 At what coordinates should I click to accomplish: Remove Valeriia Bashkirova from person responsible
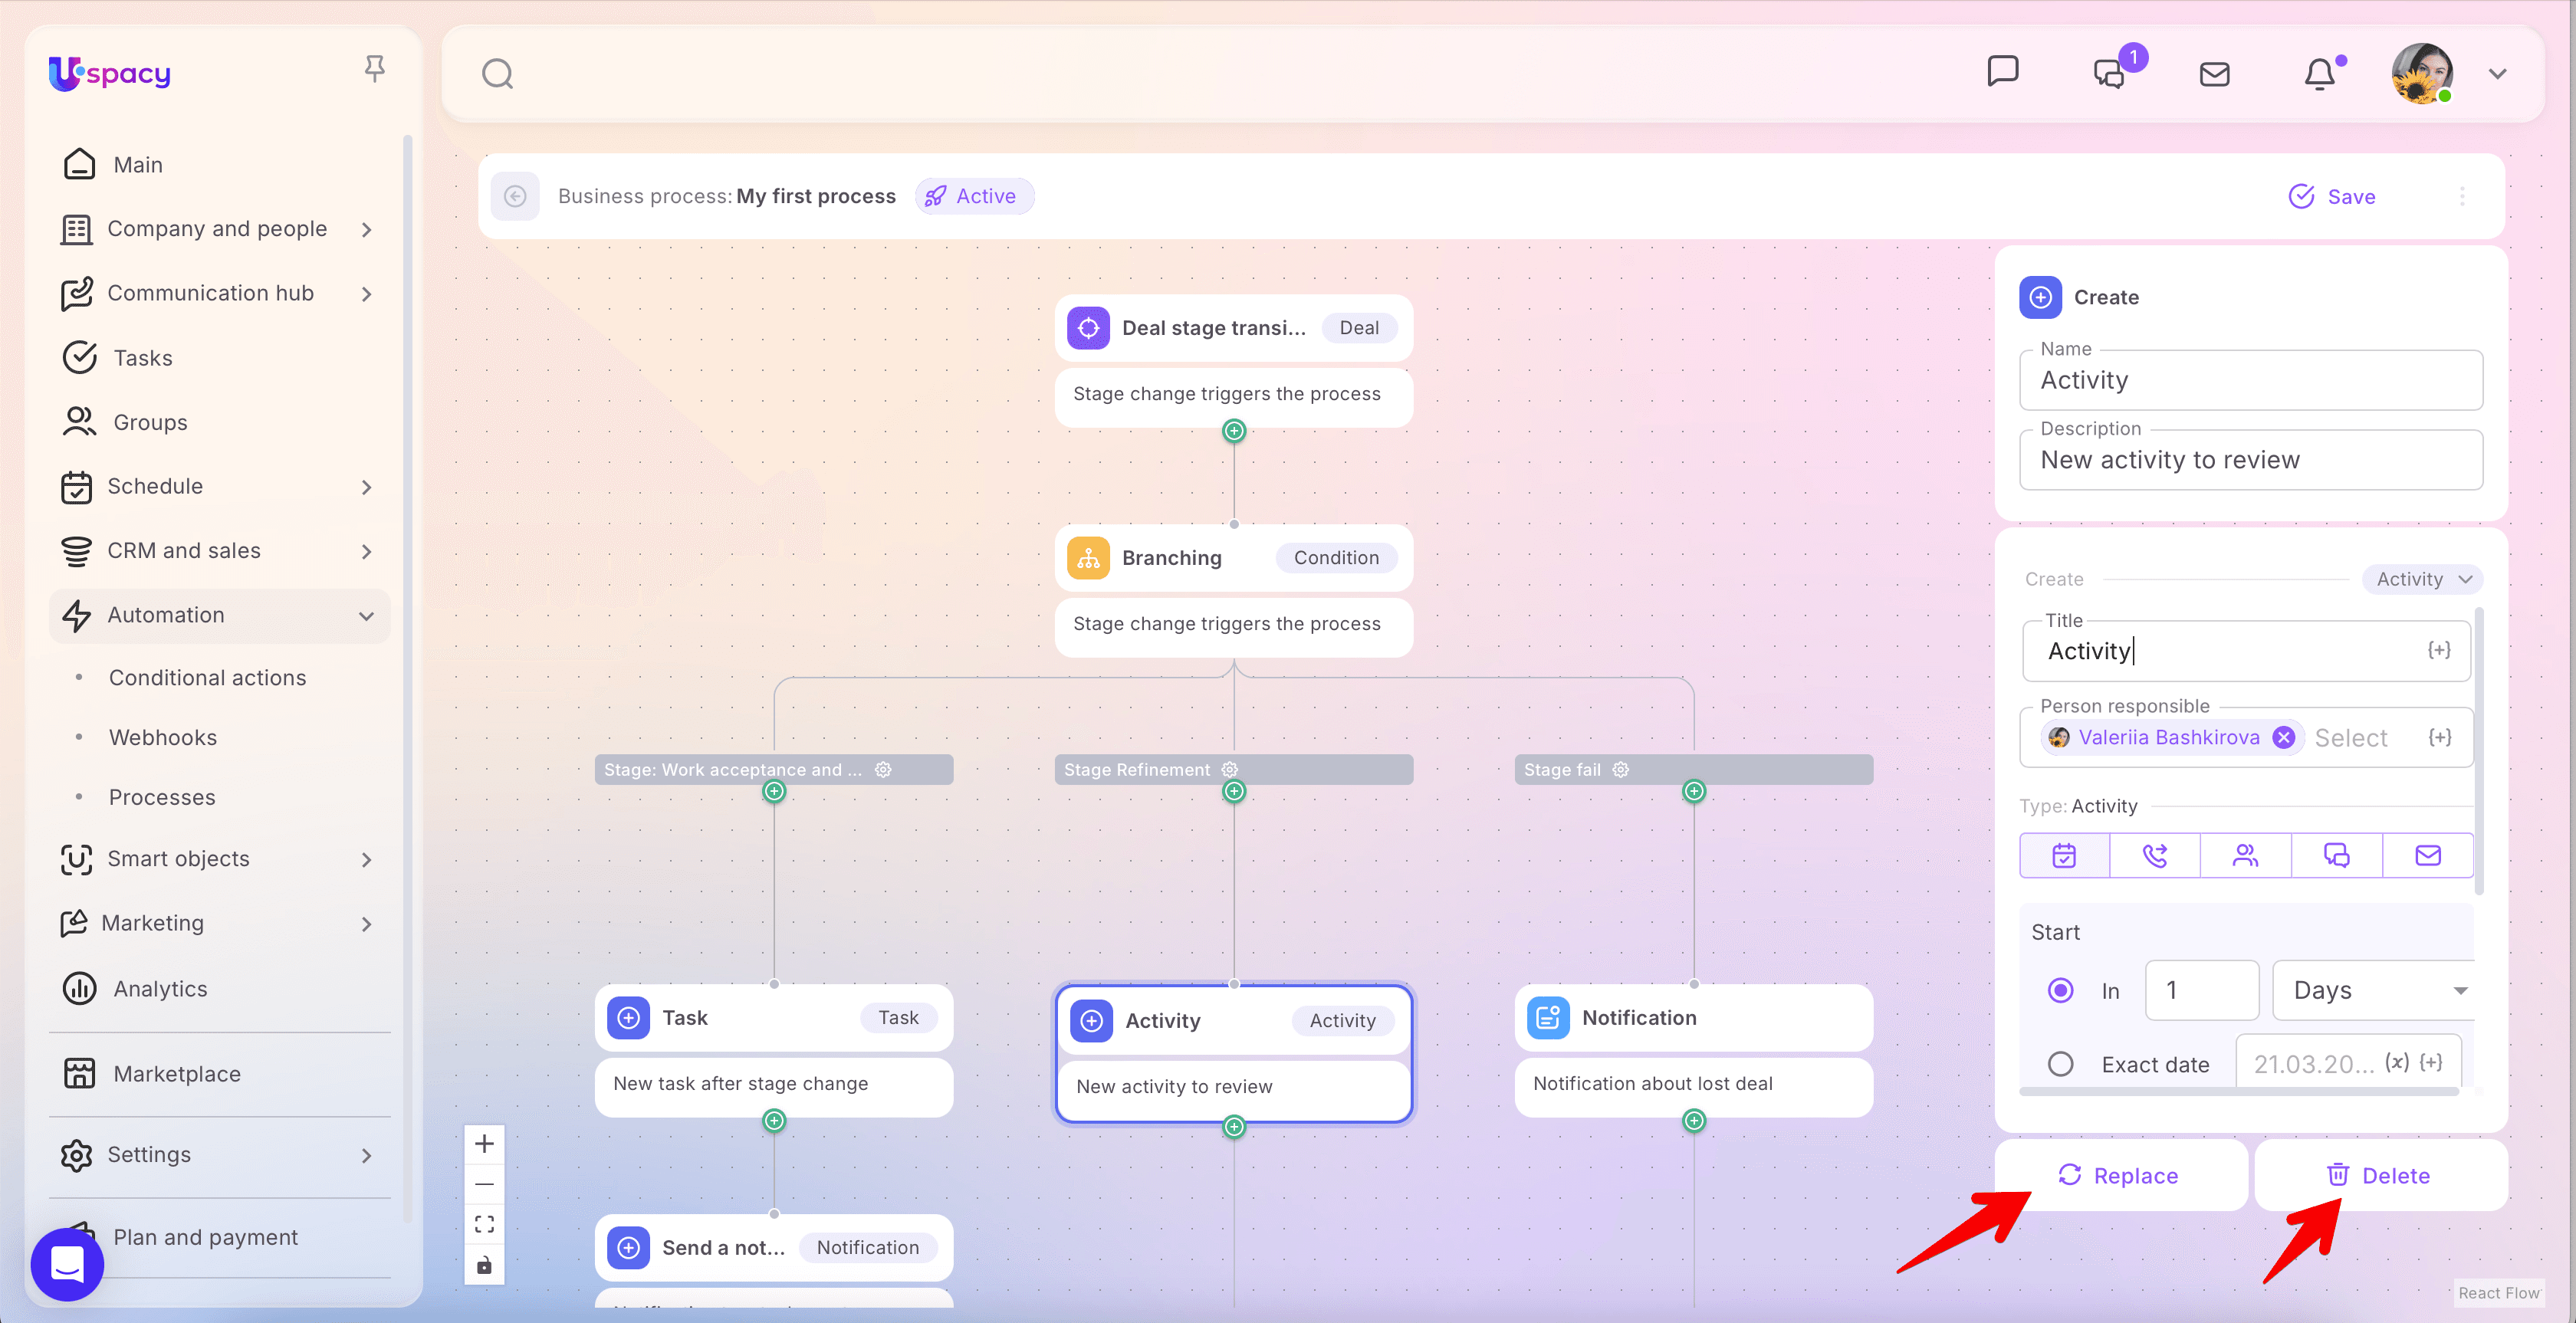[2283, 738]
